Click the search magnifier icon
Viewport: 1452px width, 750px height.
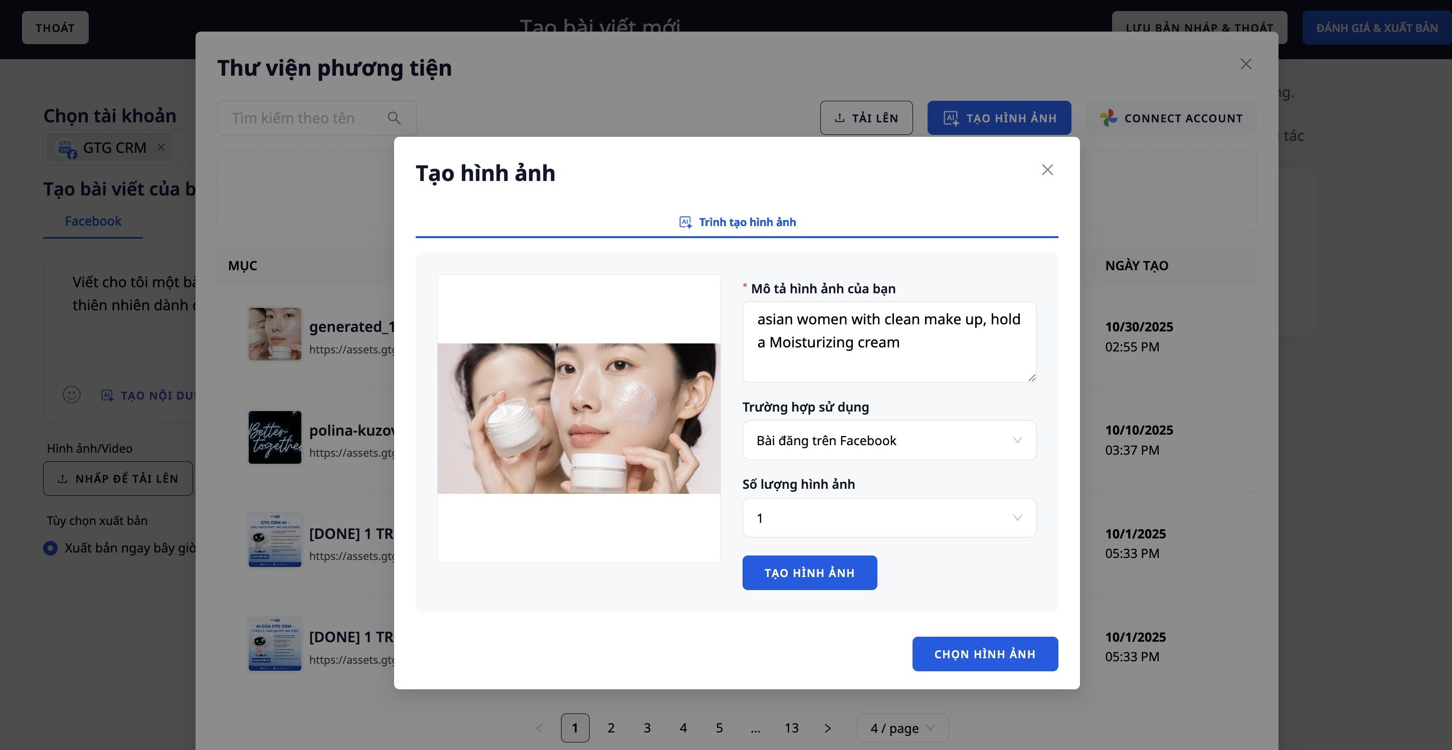[x=394, y=118]
